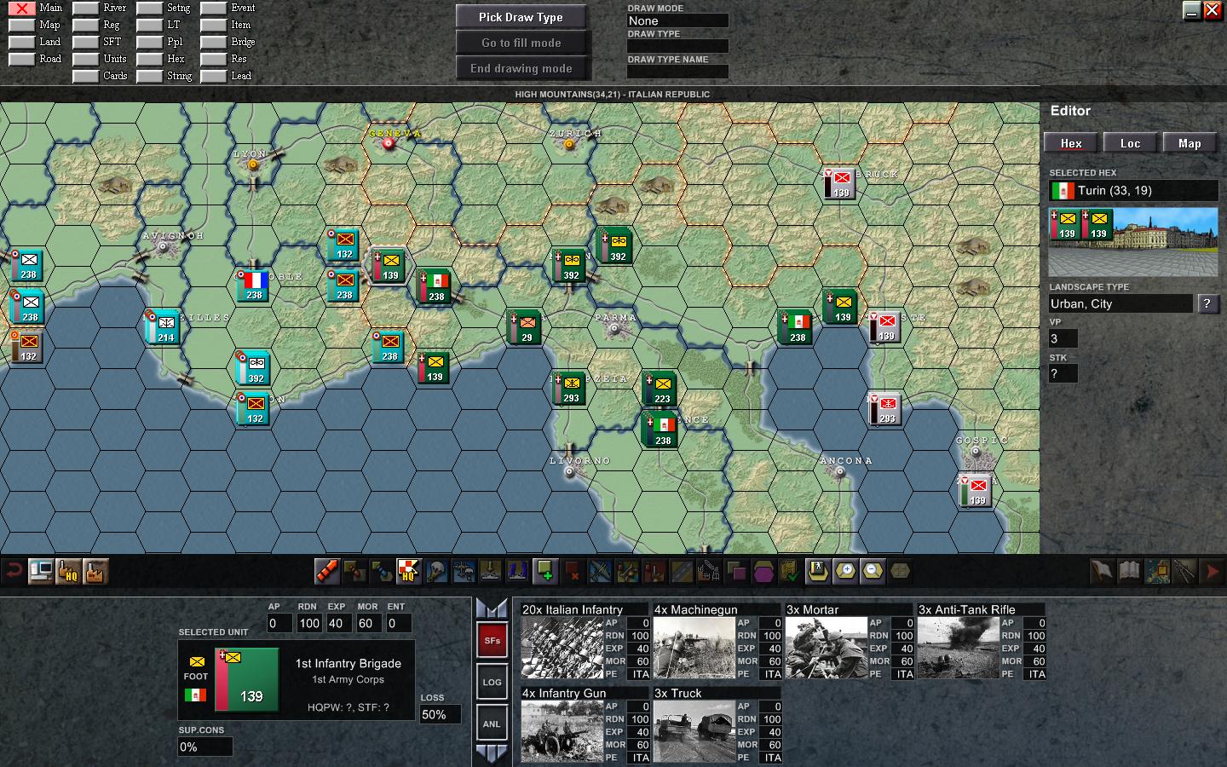Click the hex marching-soldier icon
The image size is (1227, 767).
coord(818,571)
